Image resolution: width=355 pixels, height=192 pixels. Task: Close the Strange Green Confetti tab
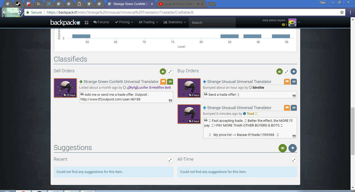click(x=152, y=4)
